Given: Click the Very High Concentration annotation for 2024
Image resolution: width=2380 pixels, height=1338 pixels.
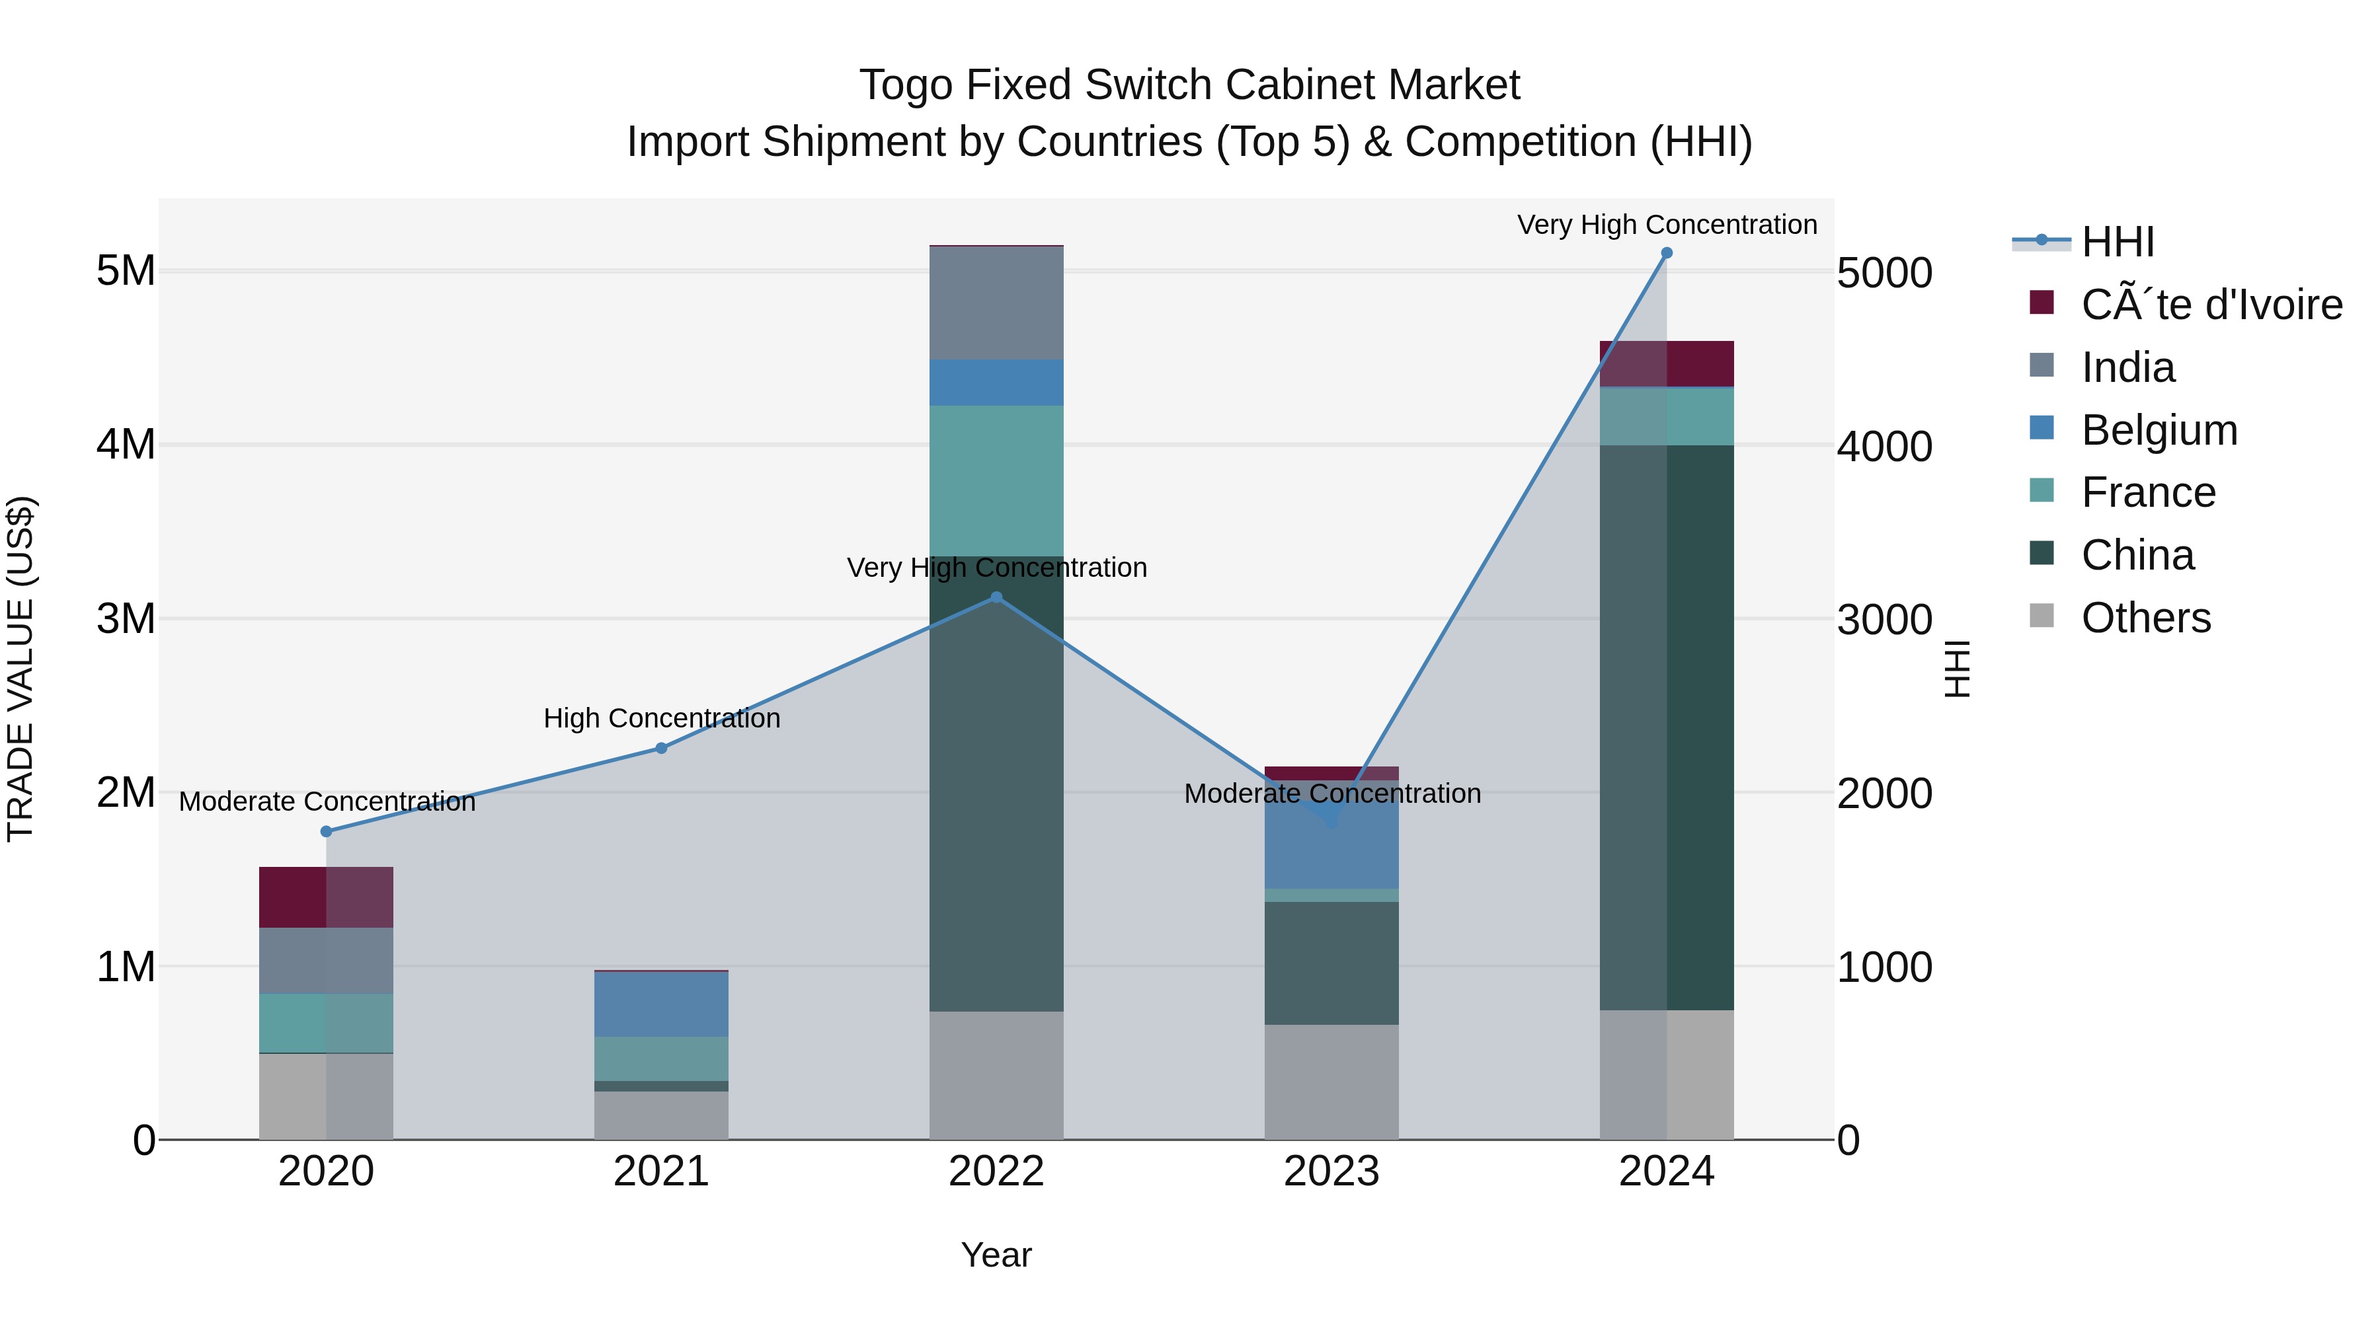Looking at the screenshot, I should pyautogui.click(x=1668, y=225).
